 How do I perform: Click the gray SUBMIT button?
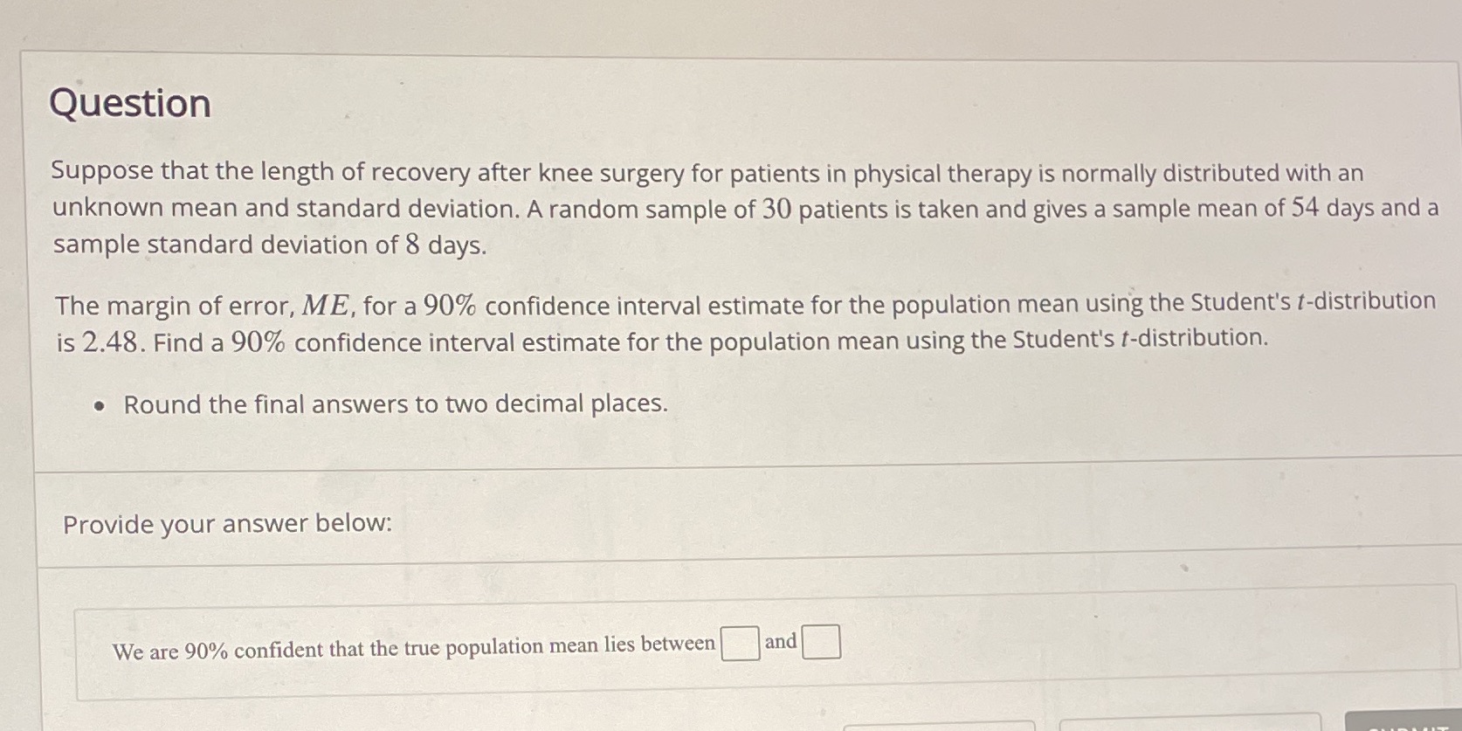click(x=1403, y=721)
